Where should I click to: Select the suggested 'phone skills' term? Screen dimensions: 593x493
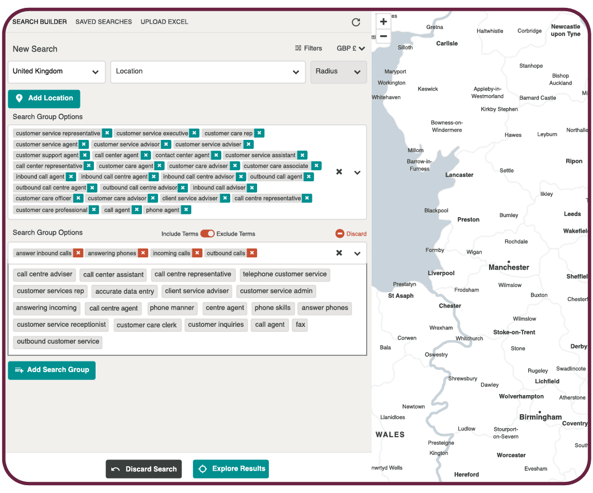(x=273, y=308)
